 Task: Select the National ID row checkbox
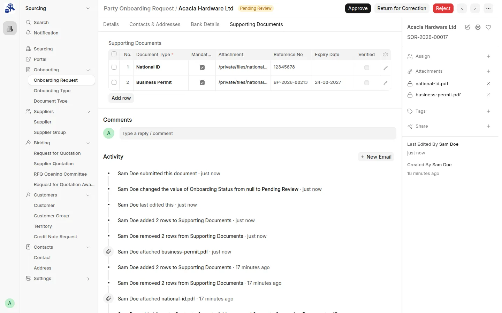[114, 67]
